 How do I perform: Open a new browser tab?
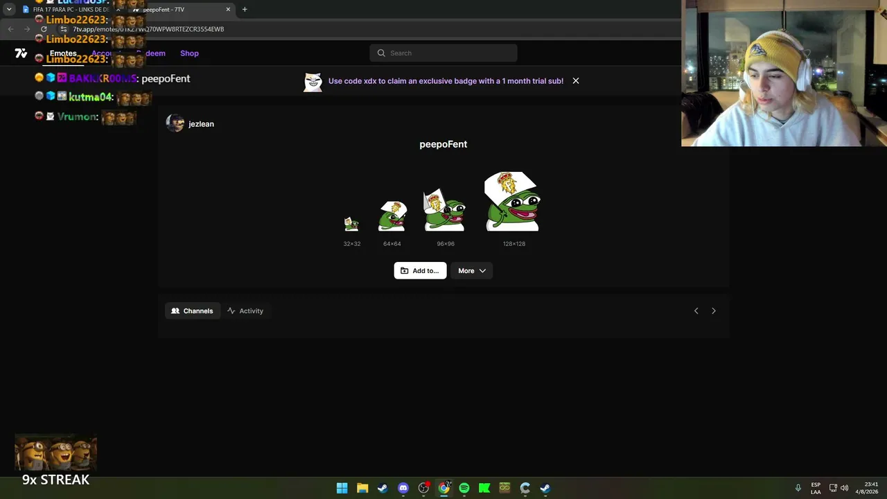pyautogui.click(x=245, y=10)
